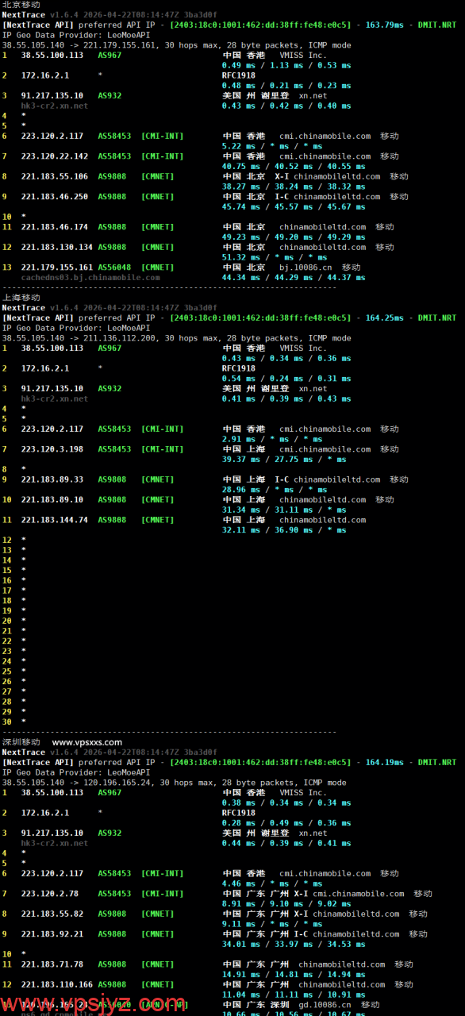Click latency 40.75 ms / 40.52 ms / 40.55 ms
Viewport: 465px width, 1016px height.
tap(294, 167)
